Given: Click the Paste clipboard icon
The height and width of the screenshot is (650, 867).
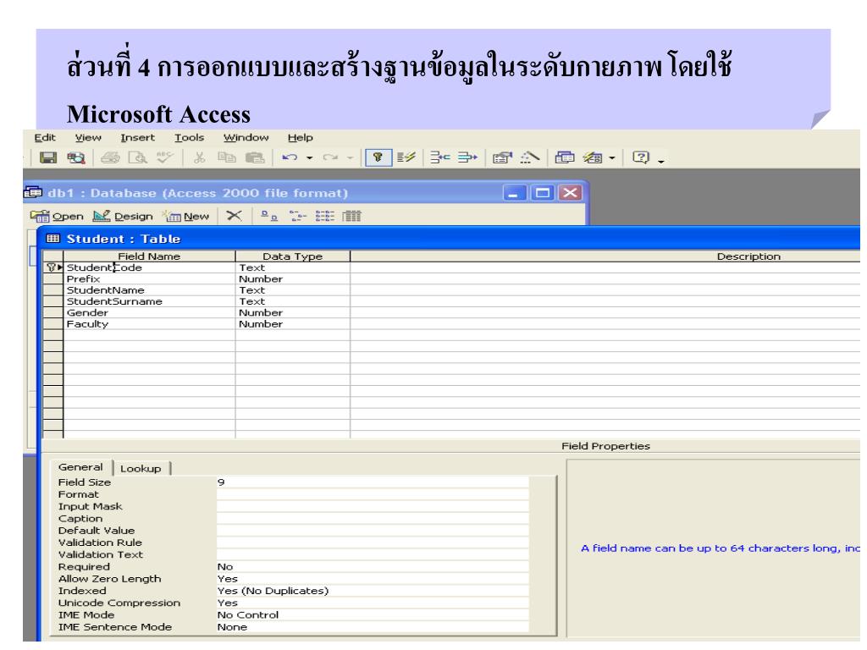Looking at the screenshot, I should (x=254, y=158).
